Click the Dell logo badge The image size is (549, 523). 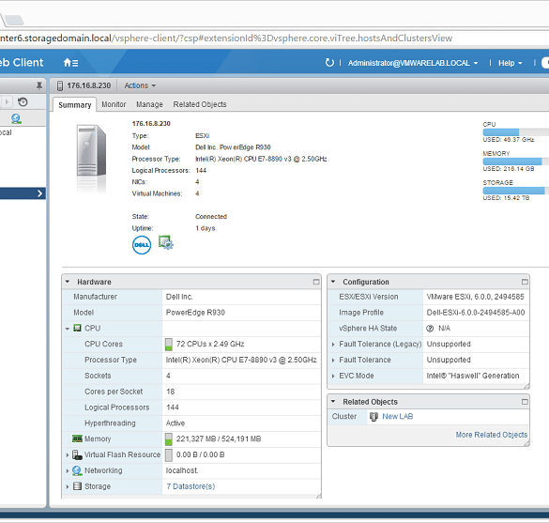tap(142, 245)
